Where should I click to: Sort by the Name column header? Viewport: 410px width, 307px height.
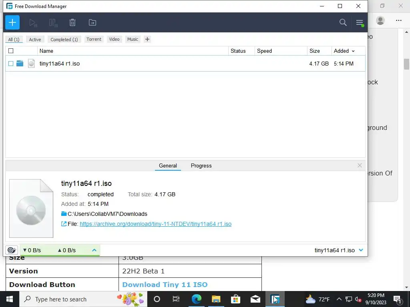coord(133,51)
